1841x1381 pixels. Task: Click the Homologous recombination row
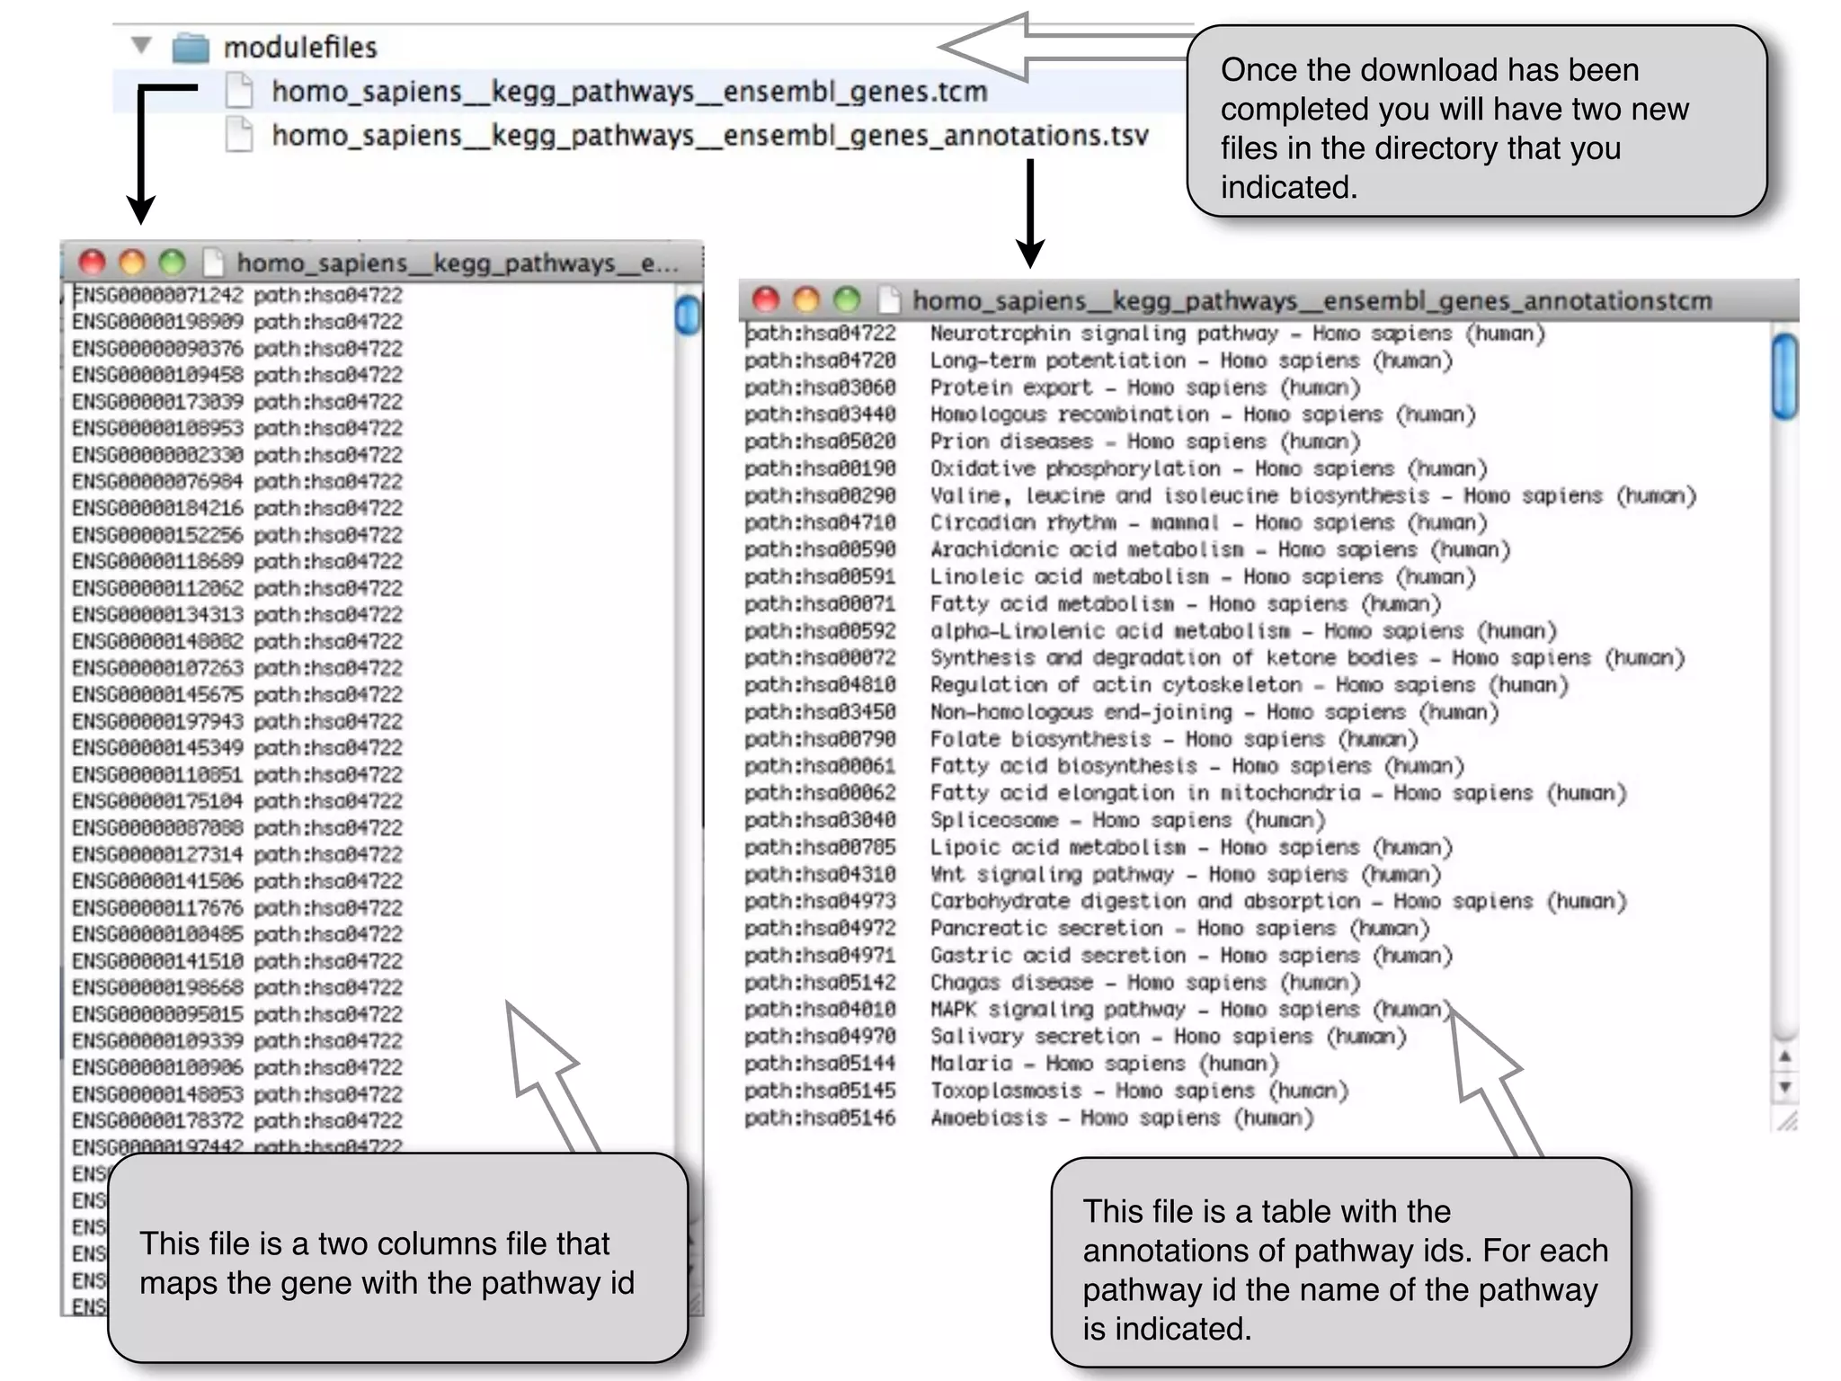(1110, 414)
